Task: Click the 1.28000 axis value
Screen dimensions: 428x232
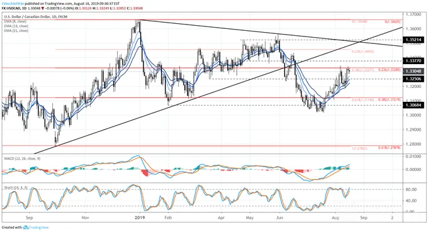Action: click(414, 144)
